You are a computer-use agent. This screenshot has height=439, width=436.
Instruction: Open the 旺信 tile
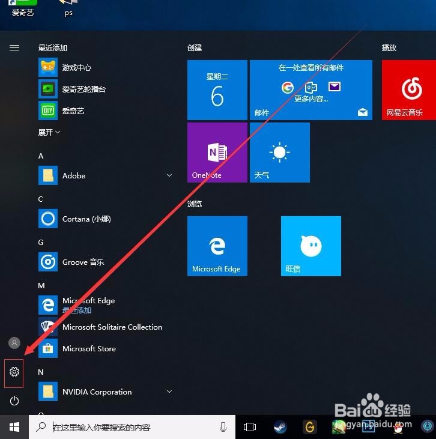click(311, 246)
